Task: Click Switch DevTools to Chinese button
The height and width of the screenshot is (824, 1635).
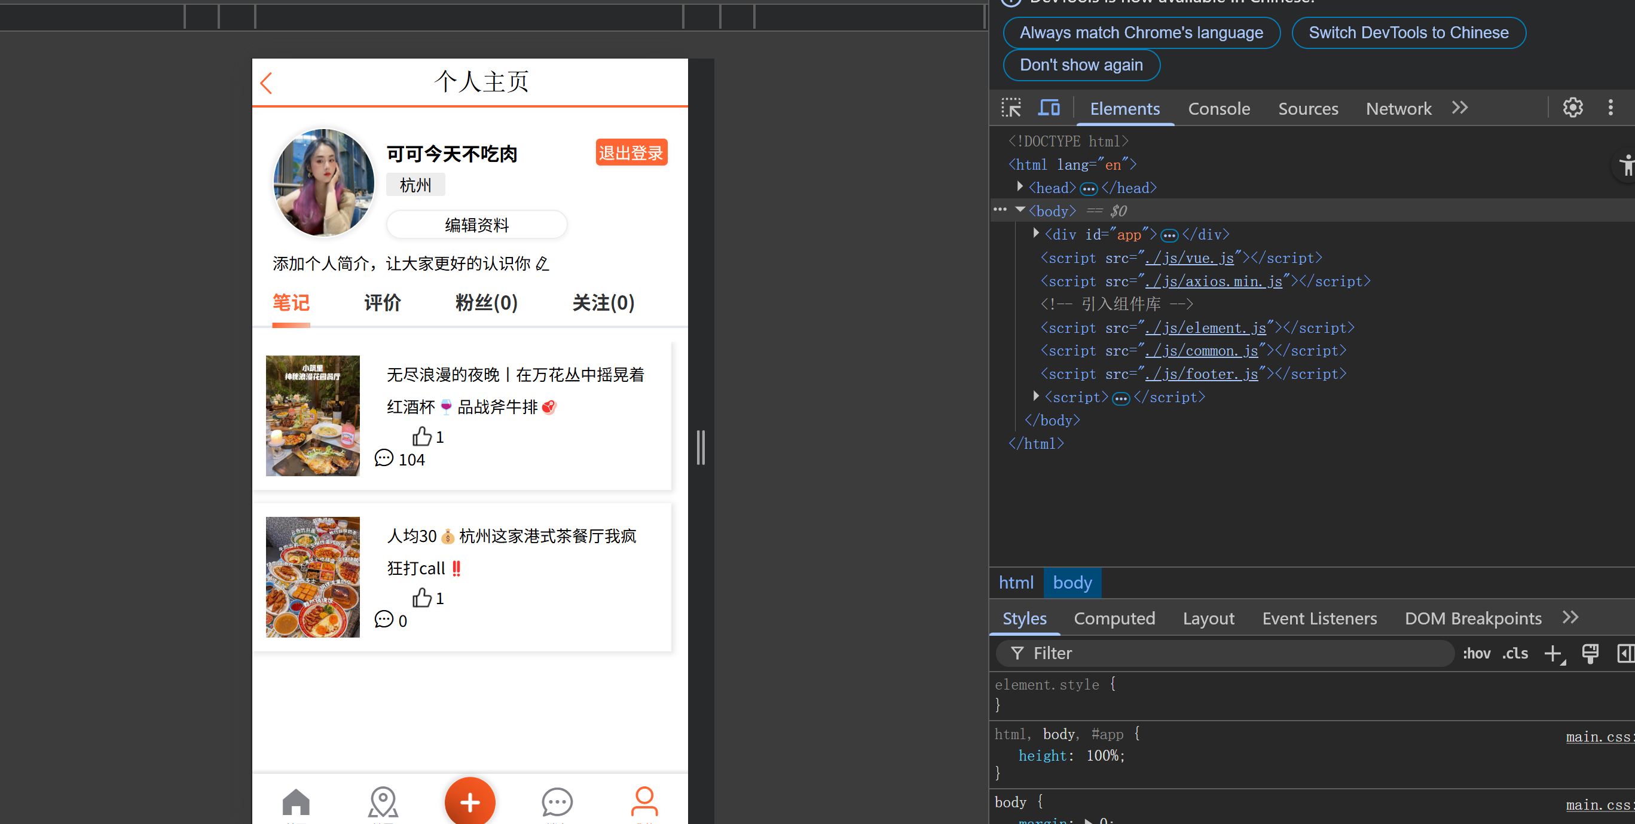Action: 1408,32
